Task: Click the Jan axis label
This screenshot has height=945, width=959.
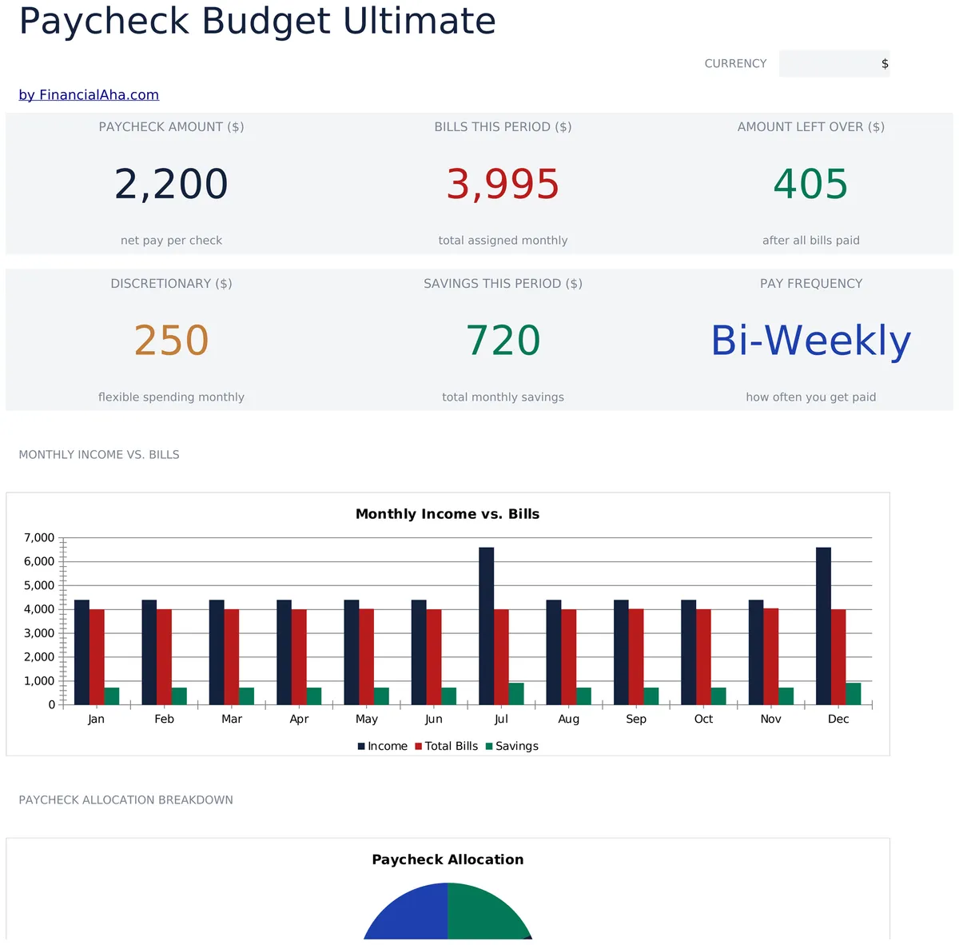Action: 96,720
